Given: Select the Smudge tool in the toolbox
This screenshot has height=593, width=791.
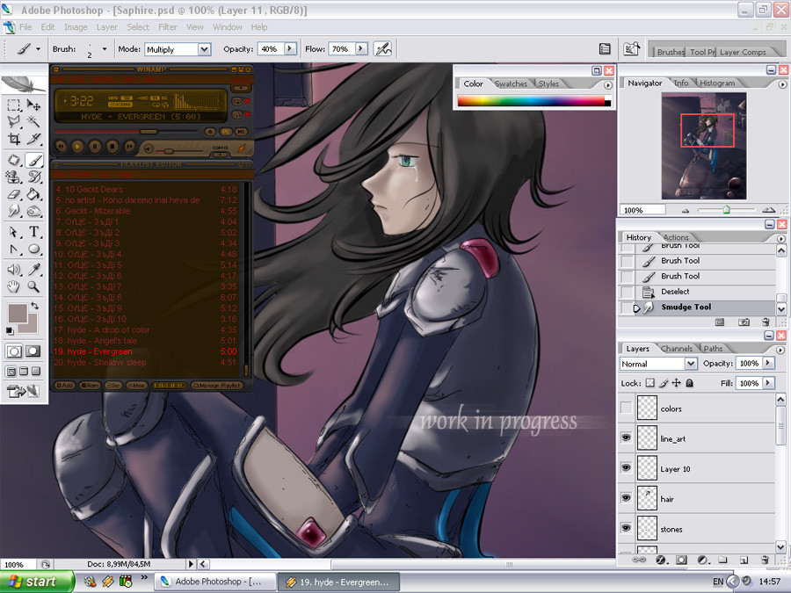Looking at the screenshot, I should [14, 211].
